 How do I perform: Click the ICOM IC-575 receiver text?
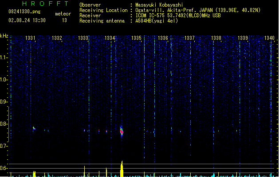click(x=178, y=15)
